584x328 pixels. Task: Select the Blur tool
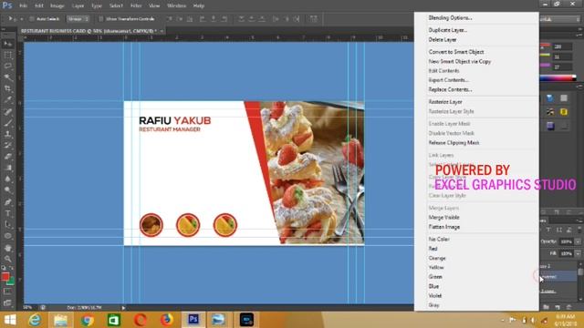point(7,179)
